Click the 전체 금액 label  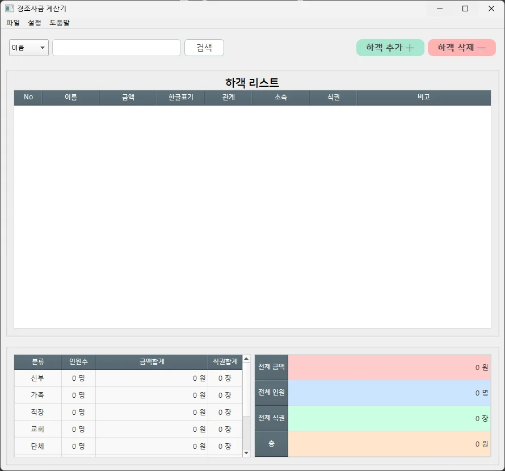(271, 367)
